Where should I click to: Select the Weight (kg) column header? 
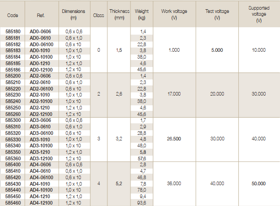click(142, 16)
